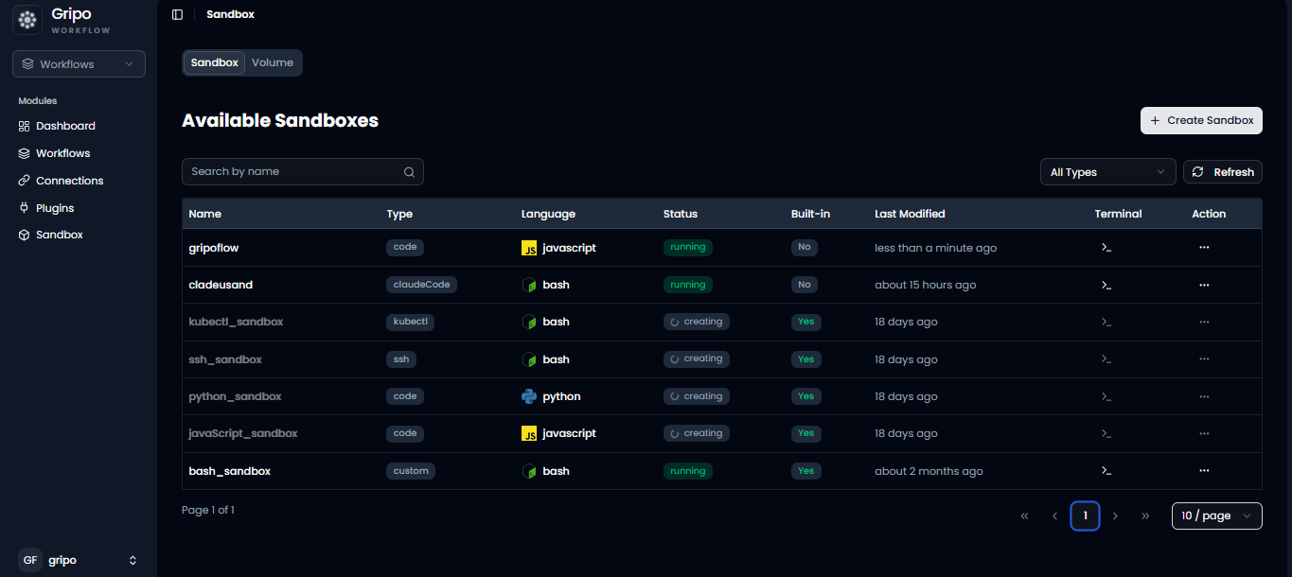The width and height of the screenshot is (1292, 577).
Task: Switch to the Volume tab
Action: (273, 62)
